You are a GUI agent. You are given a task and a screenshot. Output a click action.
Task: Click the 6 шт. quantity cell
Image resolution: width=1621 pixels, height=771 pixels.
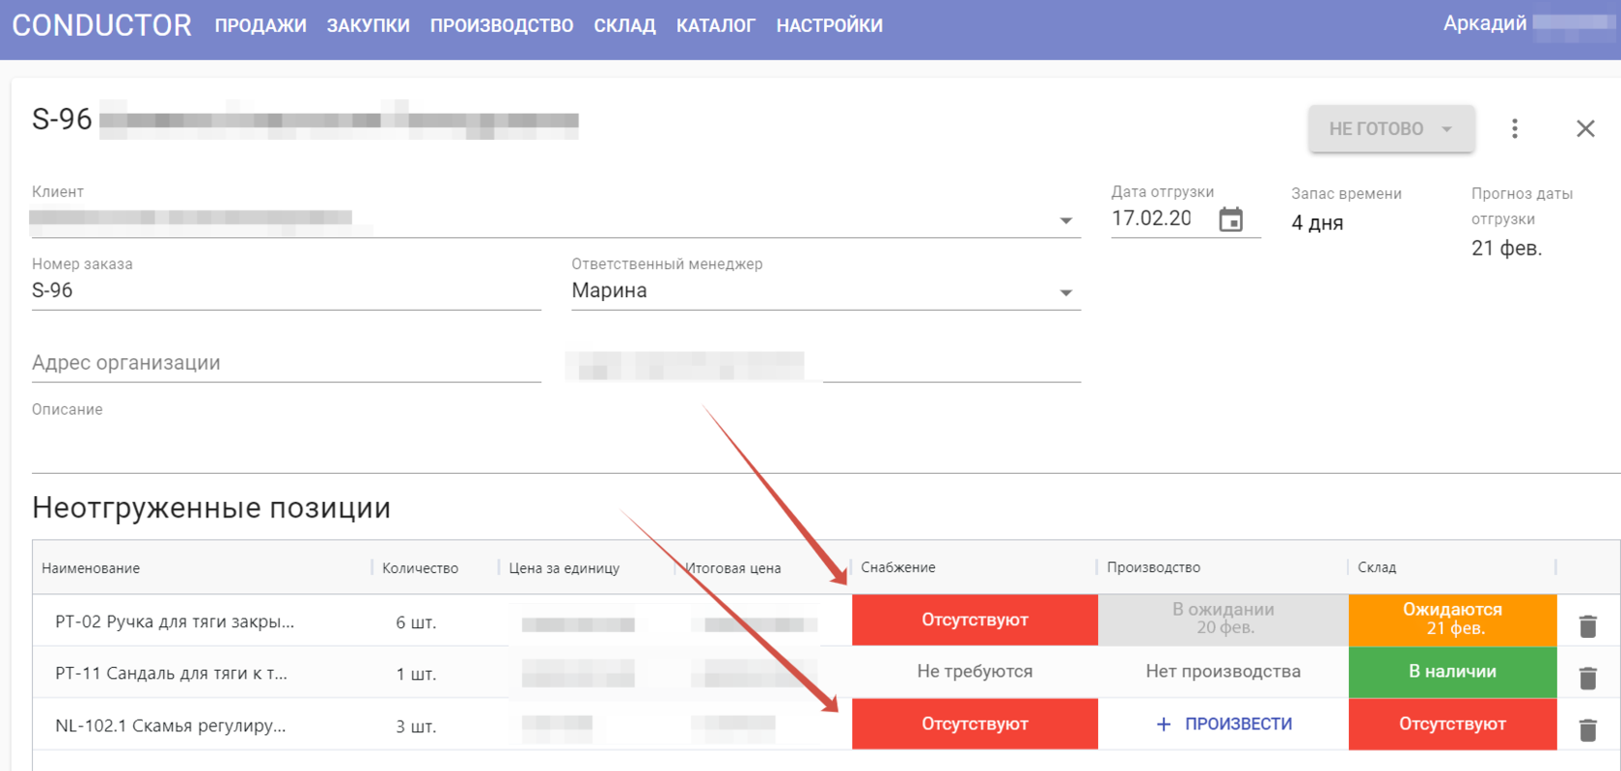416,622
